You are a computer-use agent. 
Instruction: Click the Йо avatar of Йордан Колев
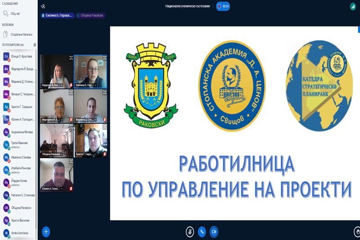click(6, 182)
